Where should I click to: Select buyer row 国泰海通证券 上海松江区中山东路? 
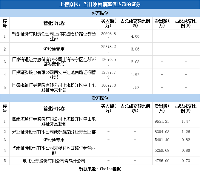54,88
